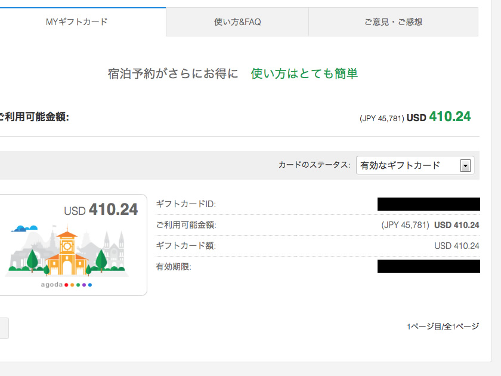Viewport: 501px width, 376px height.
Task: Click the 宿泊予約がさらにお得に heading
Action: tap(173, 73)
